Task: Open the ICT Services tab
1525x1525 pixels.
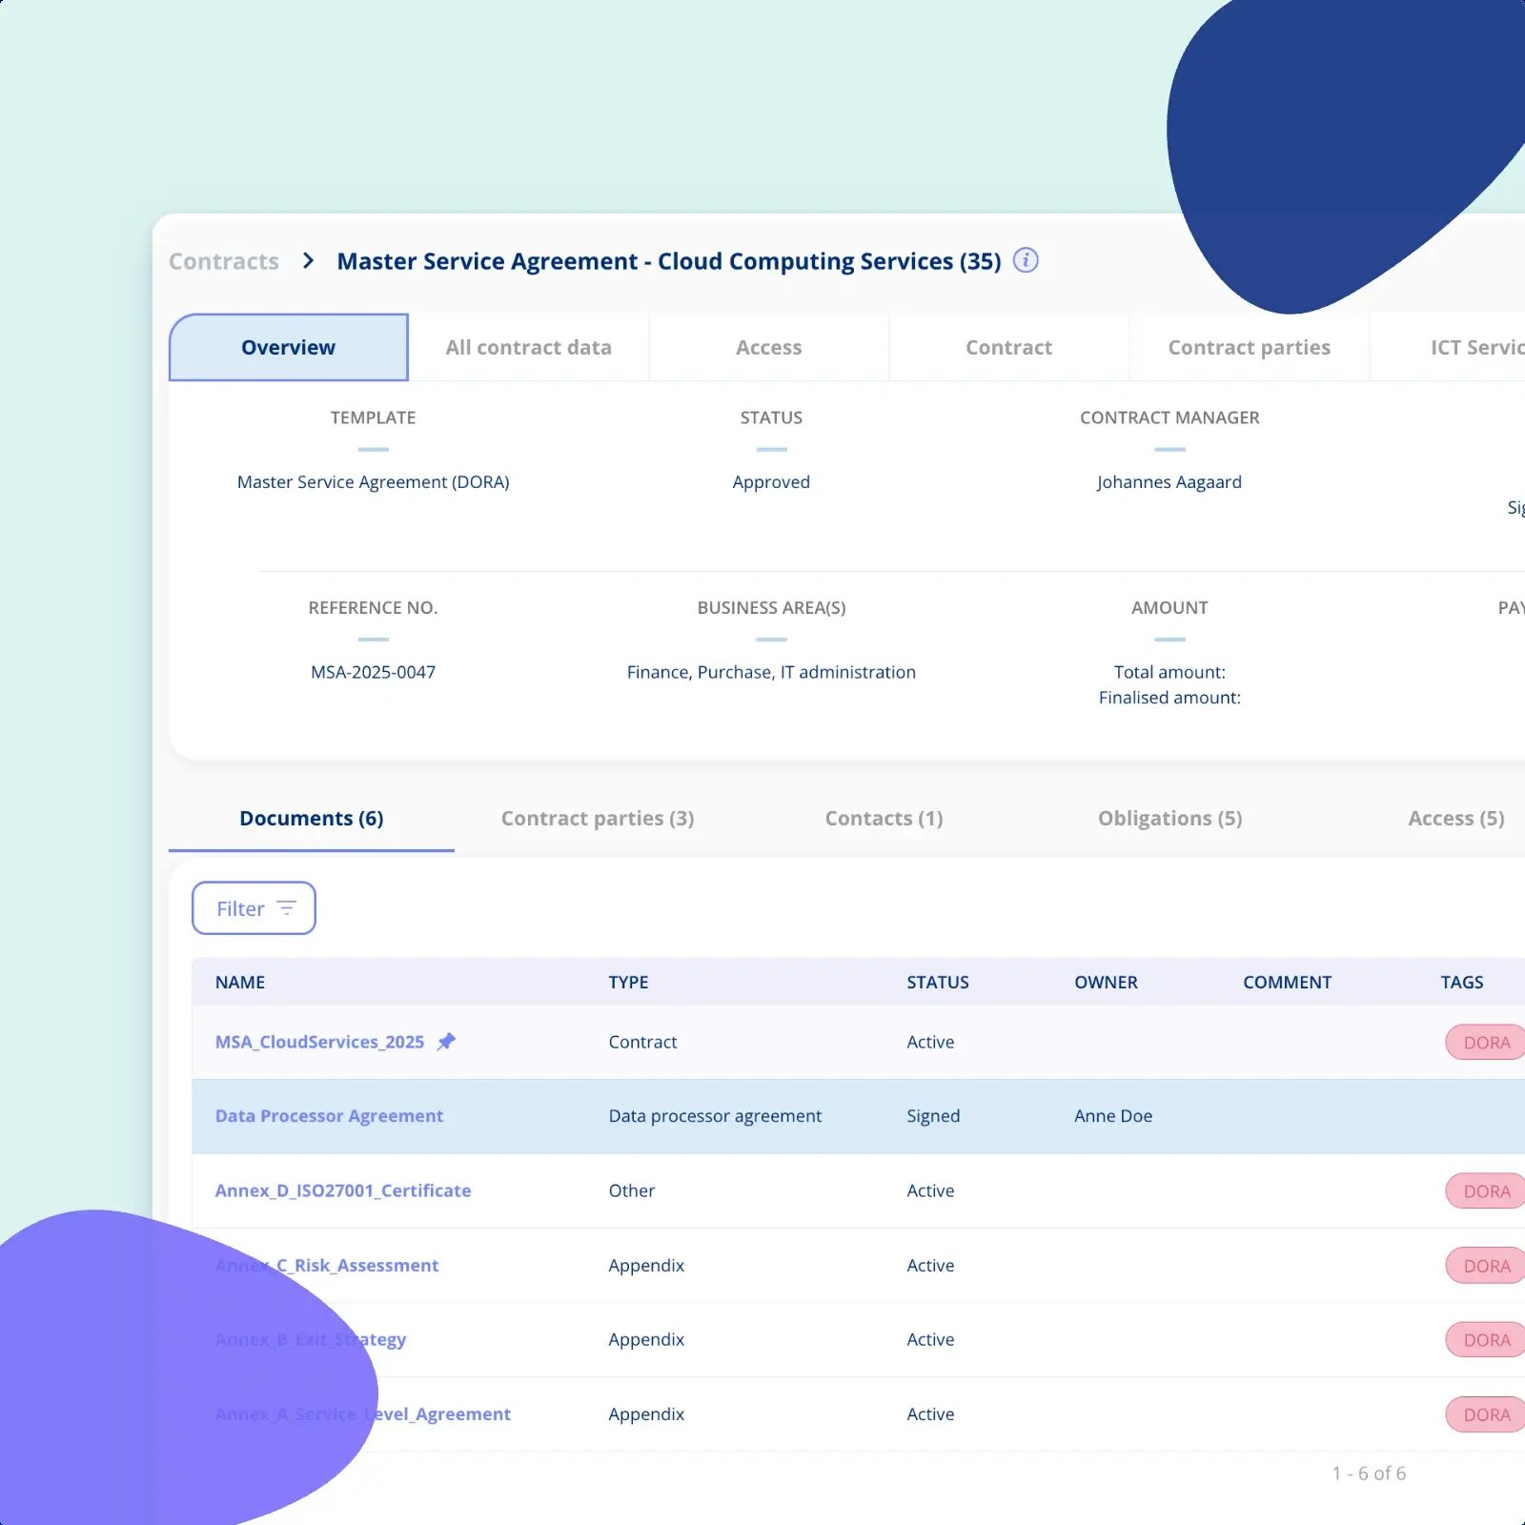Action: tap(1448, 347)
